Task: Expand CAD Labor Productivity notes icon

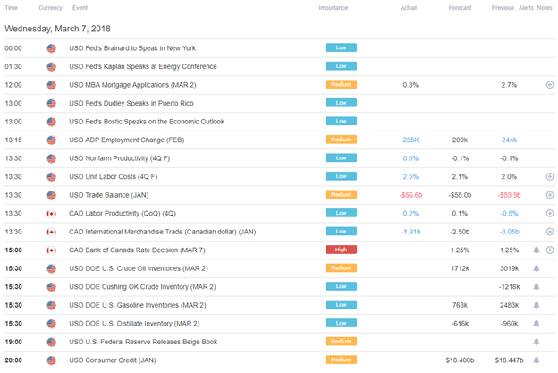Action: coord(549,214)
